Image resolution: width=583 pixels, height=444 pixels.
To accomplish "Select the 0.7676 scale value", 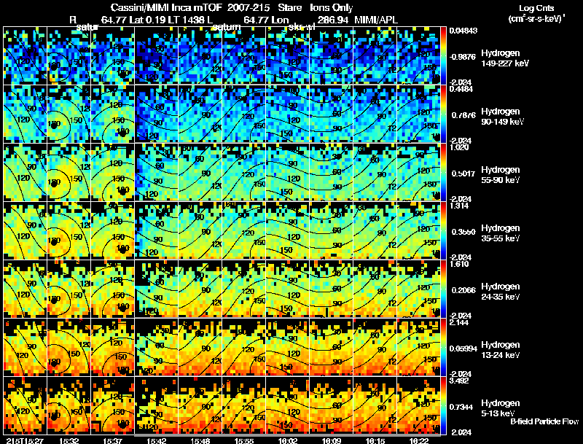I will coord(463,115).
